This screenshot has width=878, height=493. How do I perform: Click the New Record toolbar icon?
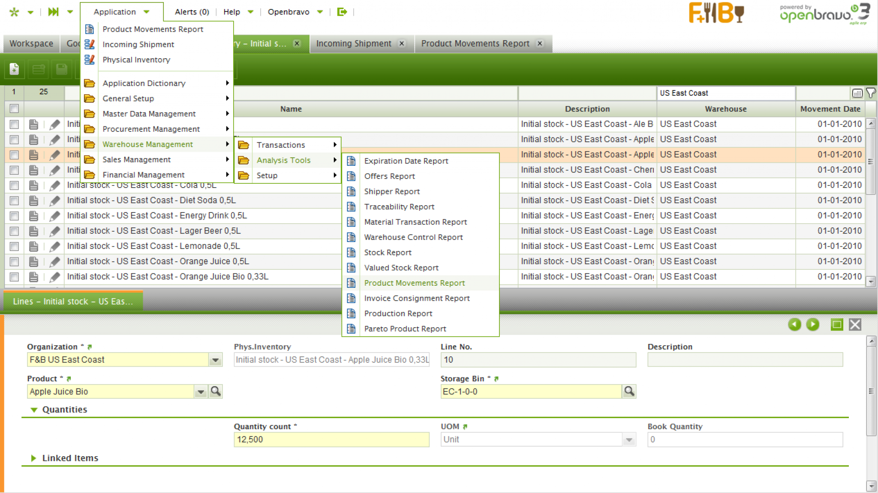[x=14, y=69]
